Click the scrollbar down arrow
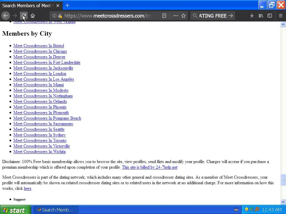 283,202
